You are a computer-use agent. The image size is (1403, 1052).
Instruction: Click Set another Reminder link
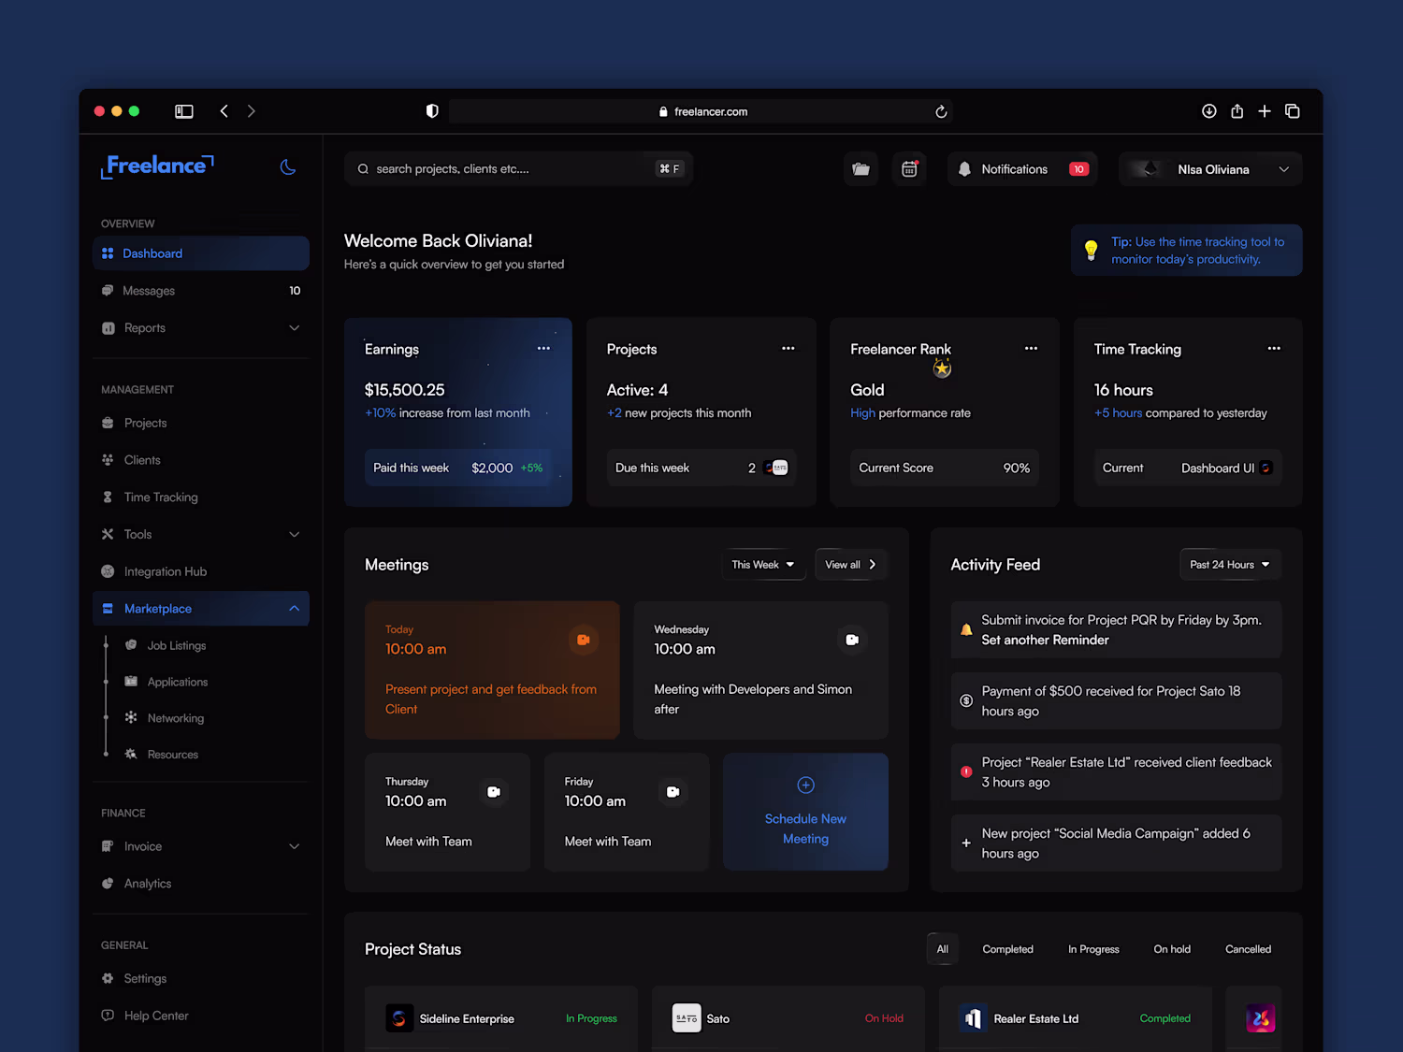coord(1045,640)
